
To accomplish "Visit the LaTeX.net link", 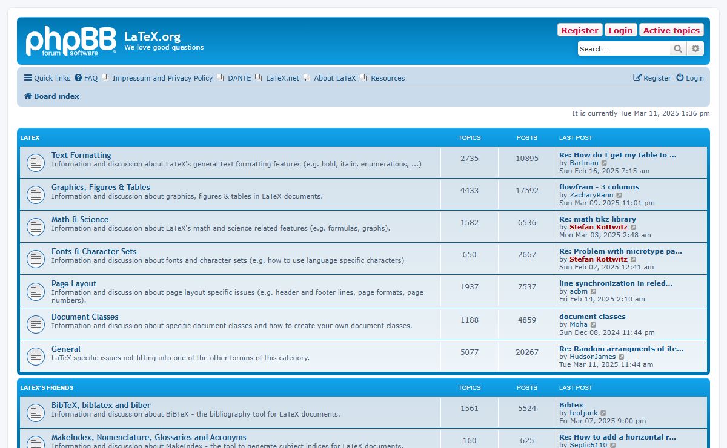I will point(277,78).
